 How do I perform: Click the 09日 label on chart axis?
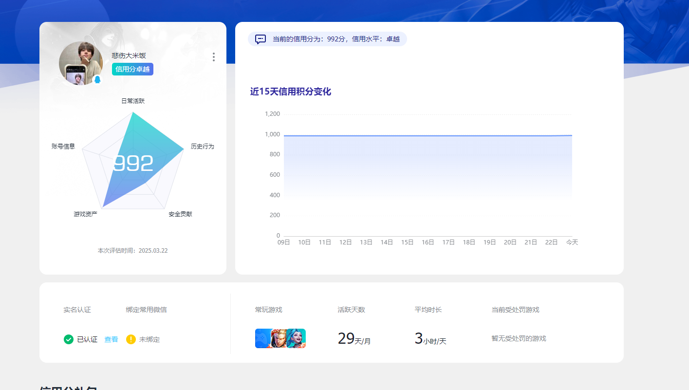click(x=283, y=242)
